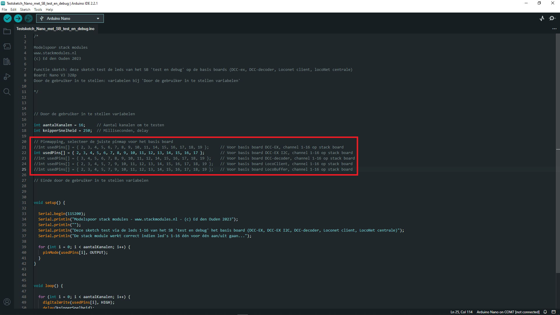560x315 pixels.
Task: Open the Boards Manager sidebar icon
Action: [x=7, y=46]
